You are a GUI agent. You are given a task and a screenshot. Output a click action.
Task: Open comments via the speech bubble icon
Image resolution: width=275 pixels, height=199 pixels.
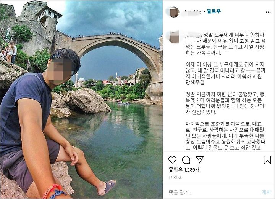coord(186,160)
